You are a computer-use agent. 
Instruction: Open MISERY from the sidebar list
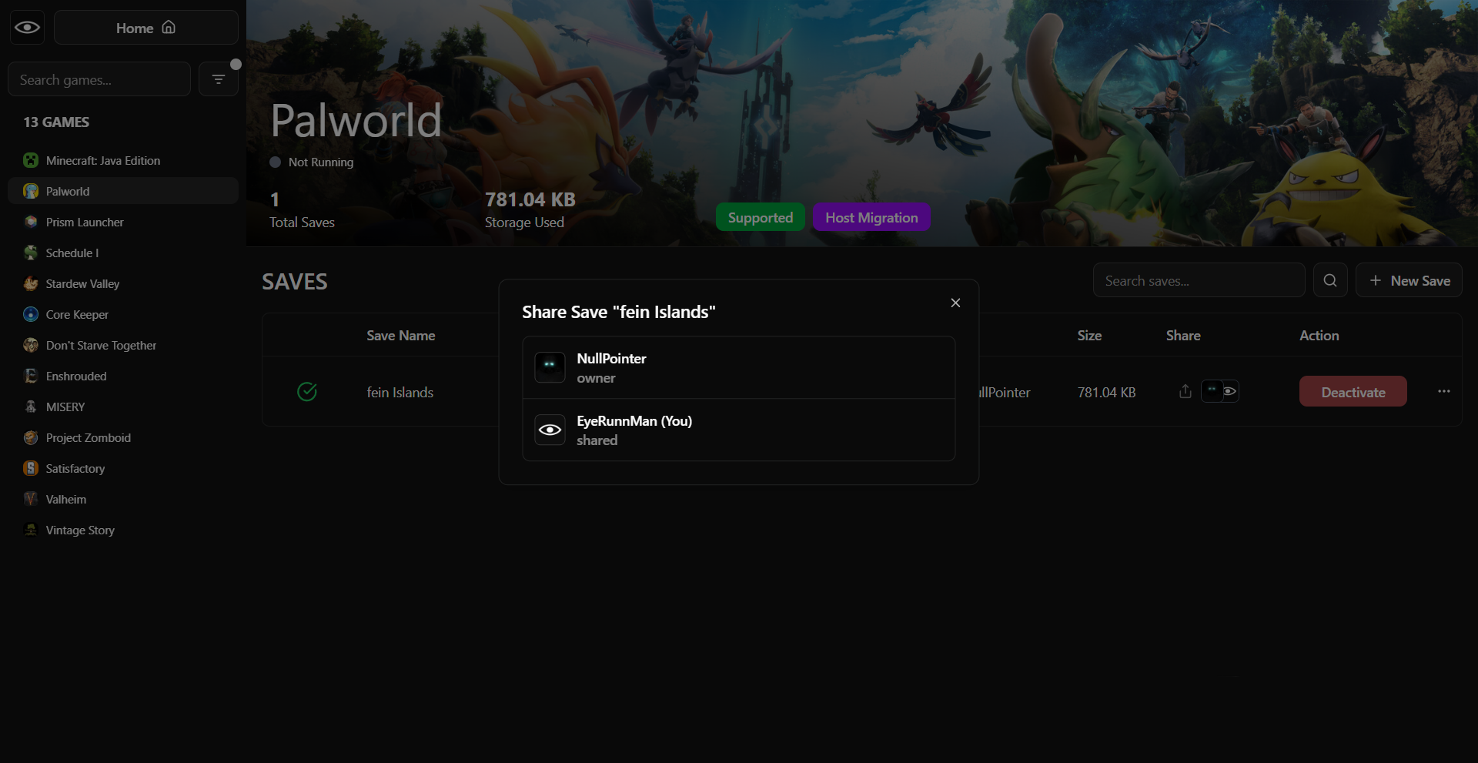click(123, 407)
